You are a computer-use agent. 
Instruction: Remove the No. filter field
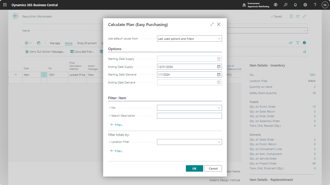click(x=110, y=108)
